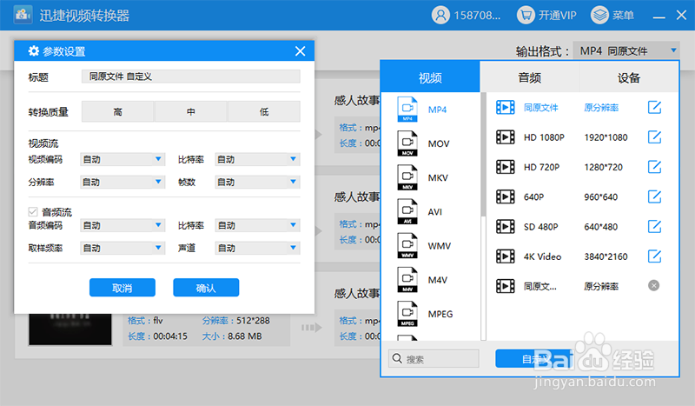Open the 菜单 menu icon
695x406 pixels.
(599, 15)
